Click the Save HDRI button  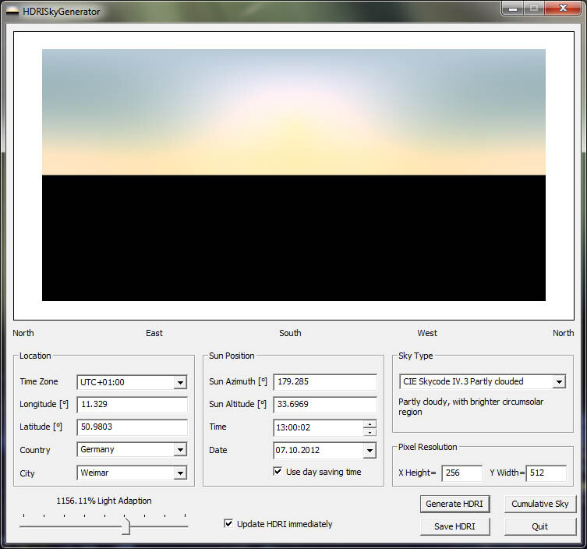[x=454, y=526]
